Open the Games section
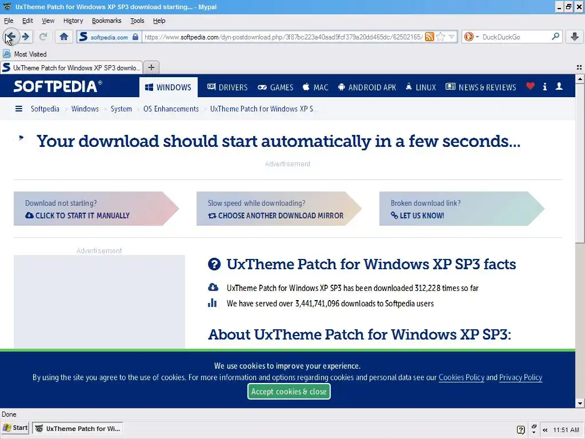Screen dimensions: 585x439 (x=276, y=87)
